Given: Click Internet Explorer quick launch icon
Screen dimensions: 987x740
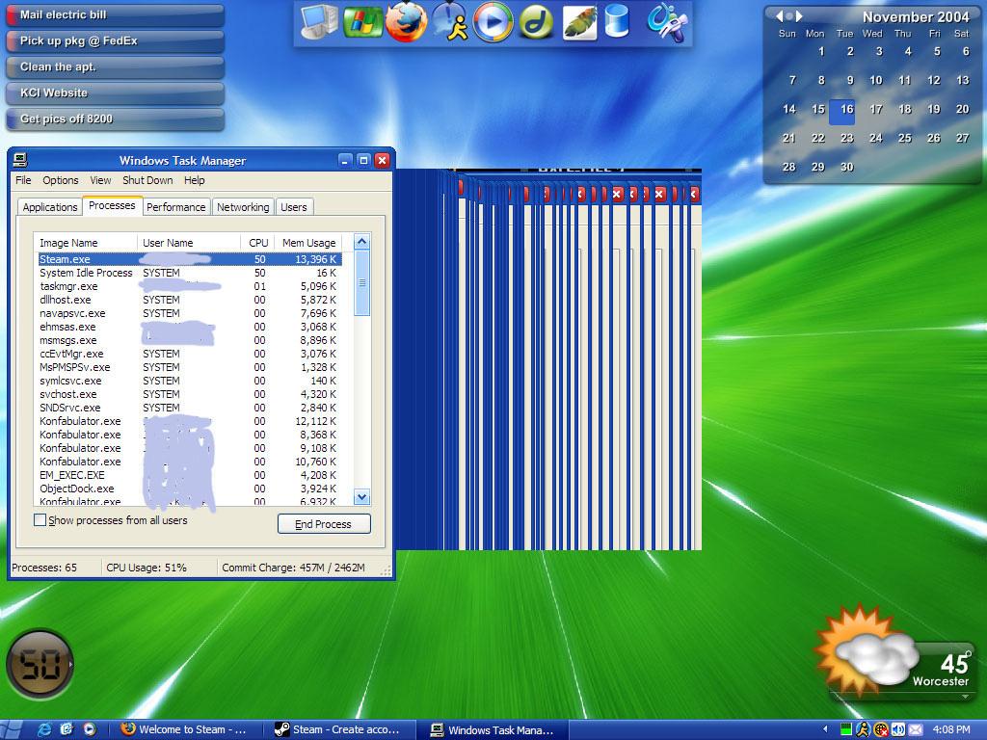Looking at the screenshot, I should (x=44, y=729).
